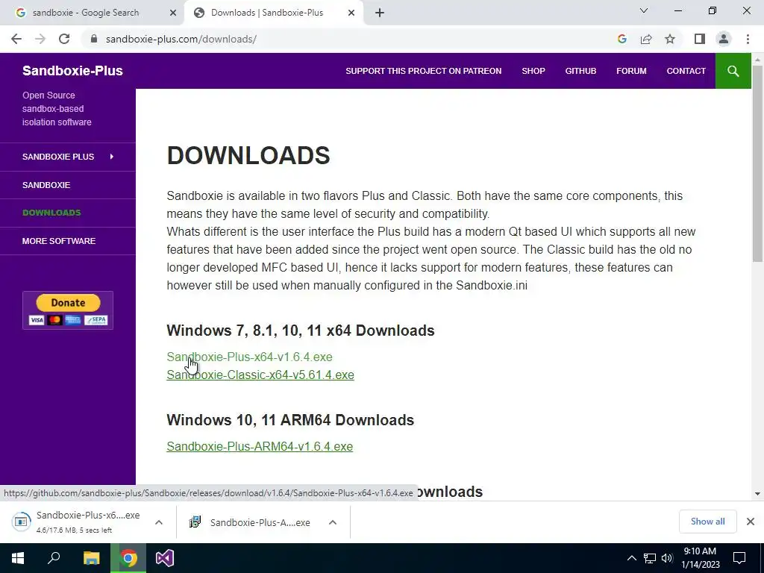Show hidden system tray icons
This screenshot has width=764, height=573.
coord(631,558)
